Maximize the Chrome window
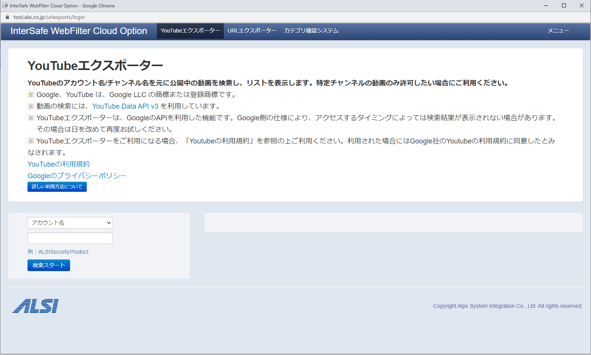 click(x=564, y=5)
